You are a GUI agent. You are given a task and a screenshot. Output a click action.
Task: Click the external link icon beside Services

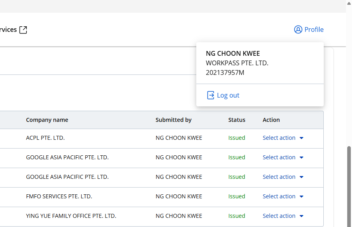click(x=23, y=30)
